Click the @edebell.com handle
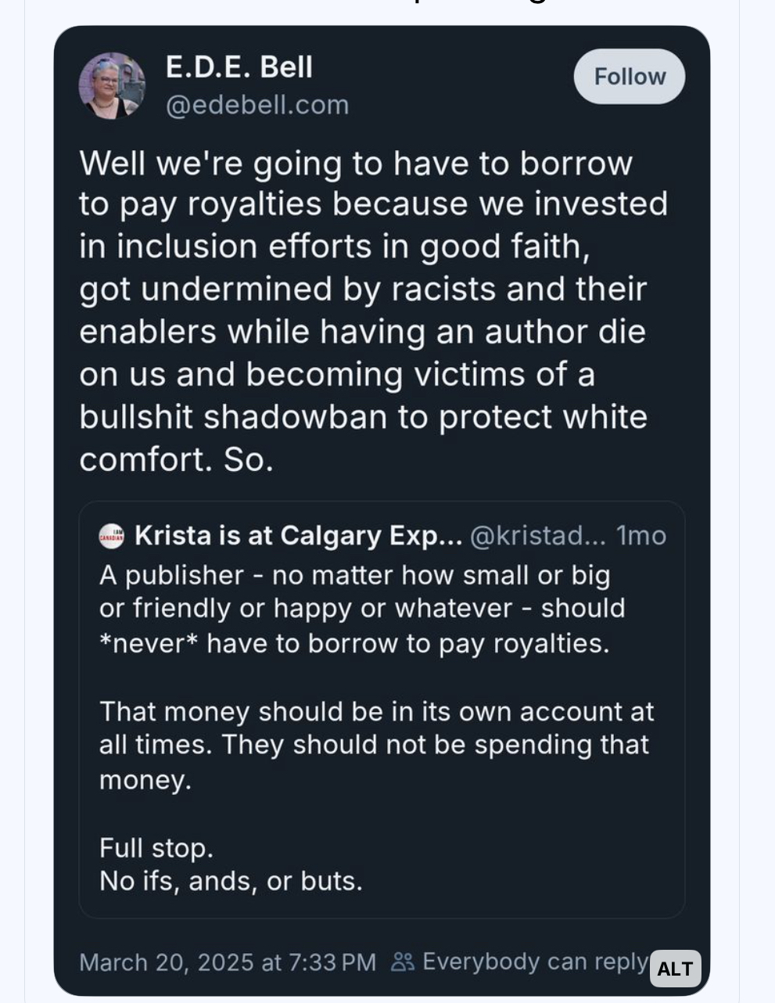The height and width of the screenshot is (1003, 775). tap(257, 105)
